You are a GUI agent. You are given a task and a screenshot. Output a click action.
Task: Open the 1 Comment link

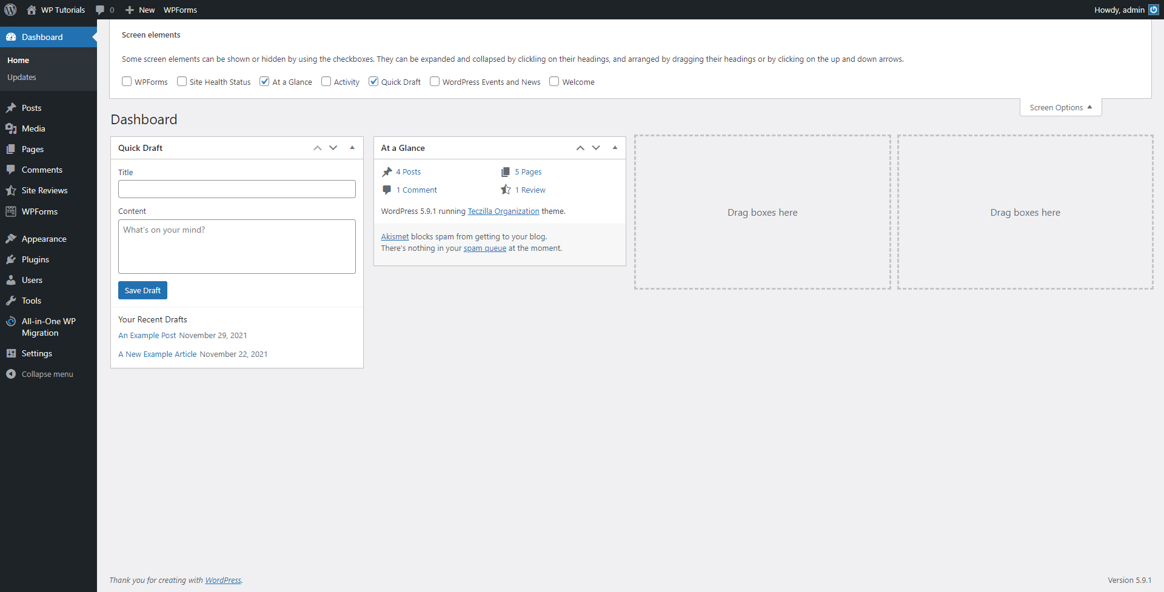coord(416,190)
